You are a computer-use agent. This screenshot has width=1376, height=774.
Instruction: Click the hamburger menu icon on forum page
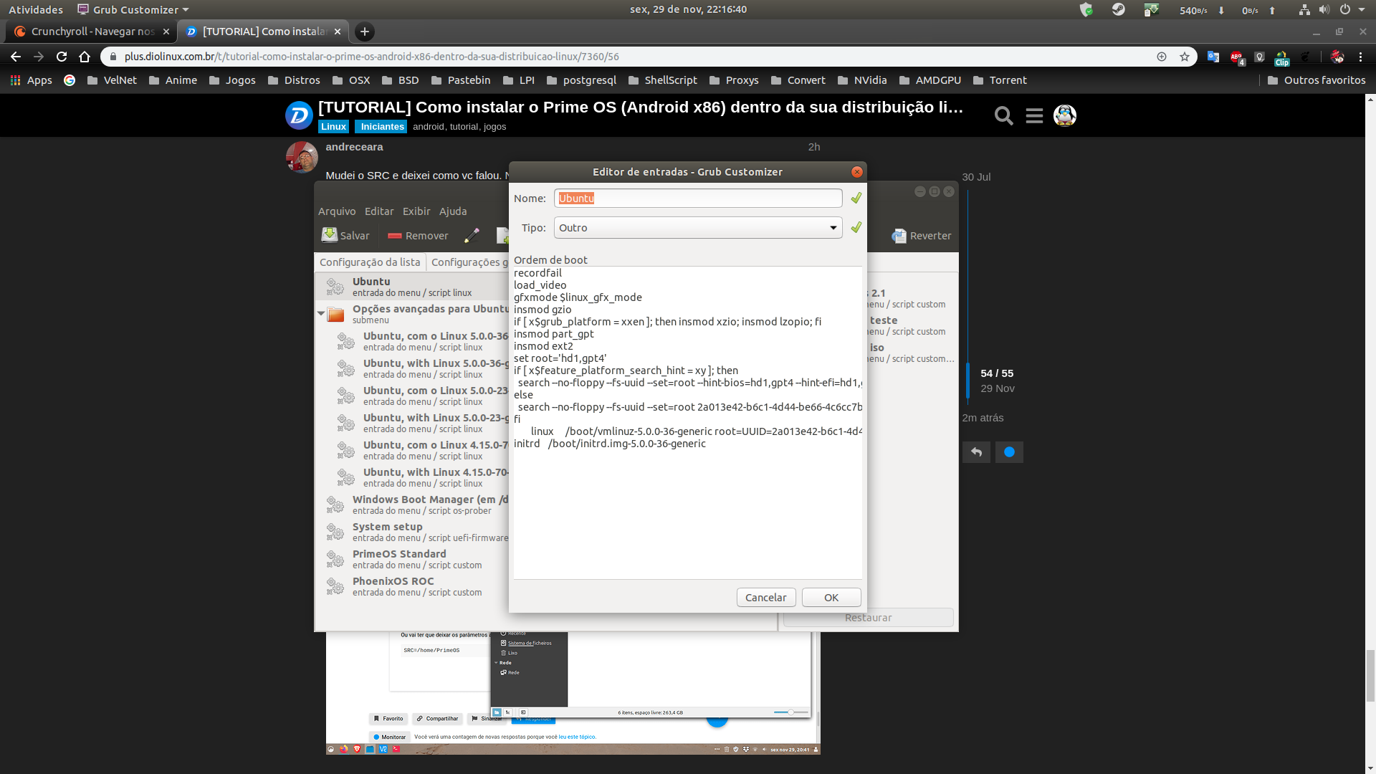1034,115
